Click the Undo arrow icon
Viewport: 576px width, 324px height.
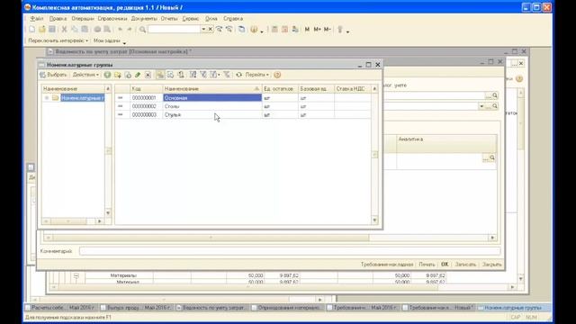click(120, 29)
